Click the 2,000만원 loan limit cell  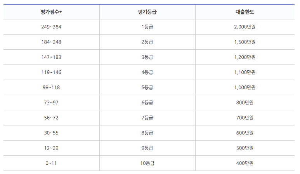coord(245,27)
